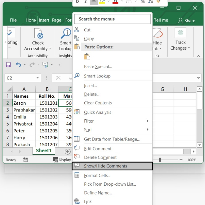The width and height of the screenshot is (205, 205).
Task: Click Delete... in context menu
Action: click(x=92, y=94)
